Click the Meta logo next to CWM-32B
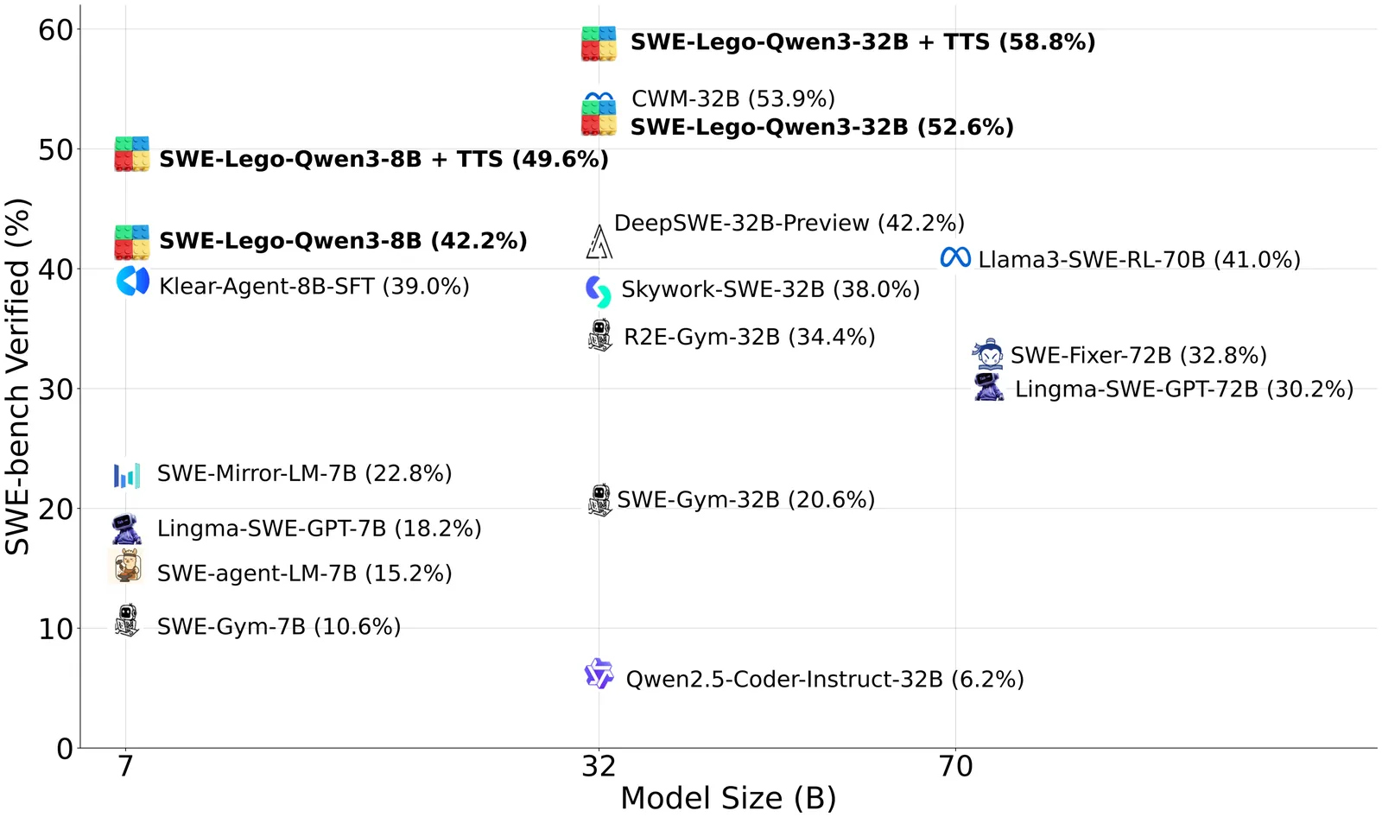 tap(599, 97)
